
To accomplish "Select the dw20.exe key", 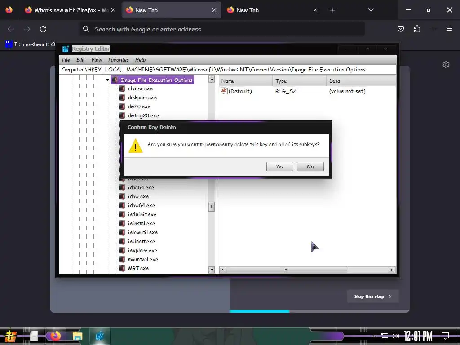I will point(139,106).
